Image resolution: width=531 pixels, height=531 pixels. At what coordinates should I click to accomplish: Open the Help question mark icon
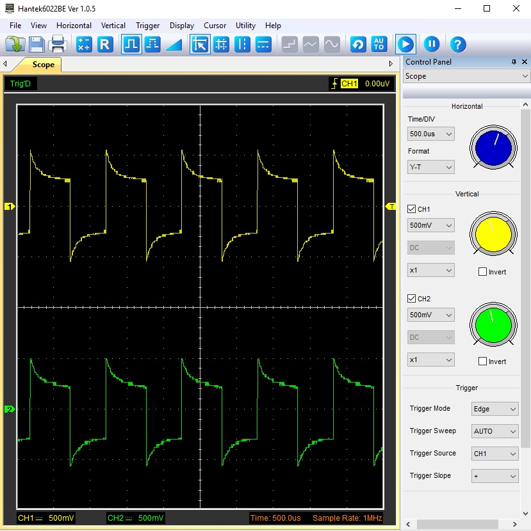[x=457, y=44]
